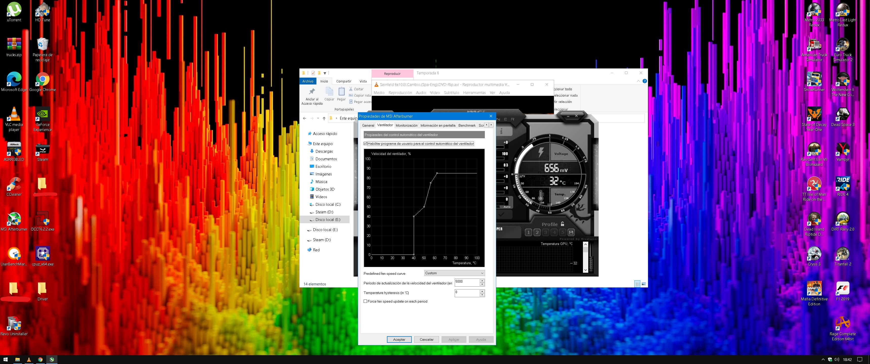The image size is (870, 364).
Task: Click the fan speed update period field
Action: point(467,282)
